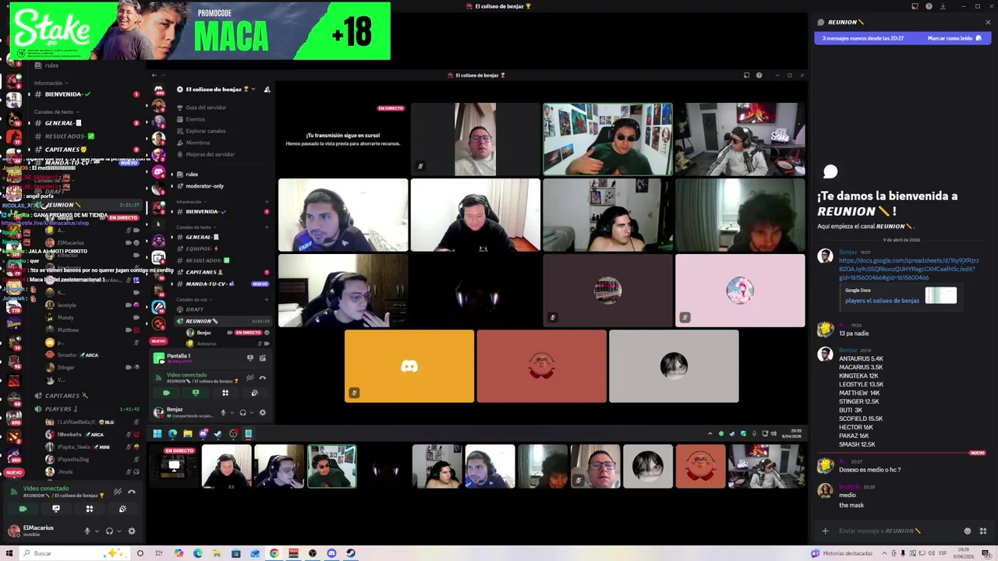Expand headphone options arrow for ElMacarius
998x561 pixels.
pyautogui.click(x=119, y=531)
